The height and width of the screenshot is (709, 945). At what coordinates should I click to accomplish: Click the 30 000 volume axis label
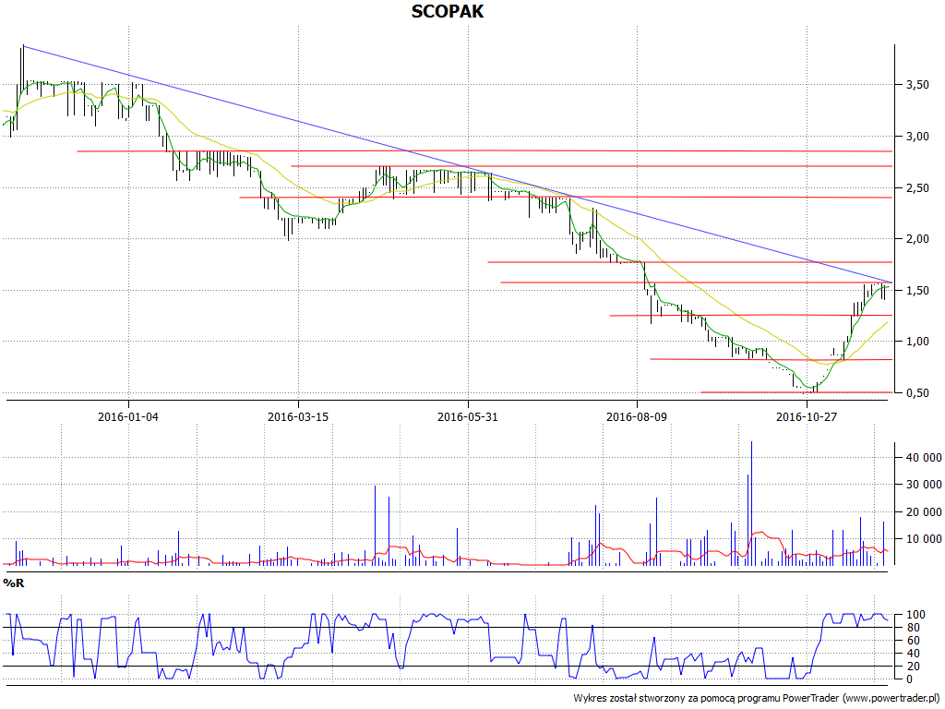(x=923, y=485)
